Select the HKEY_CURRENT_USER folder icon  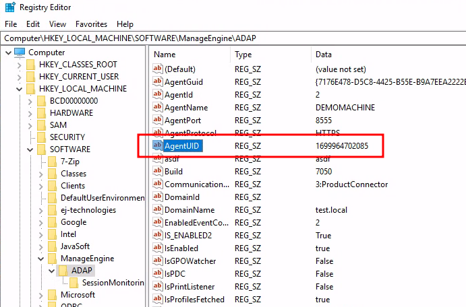click(30, 77)
